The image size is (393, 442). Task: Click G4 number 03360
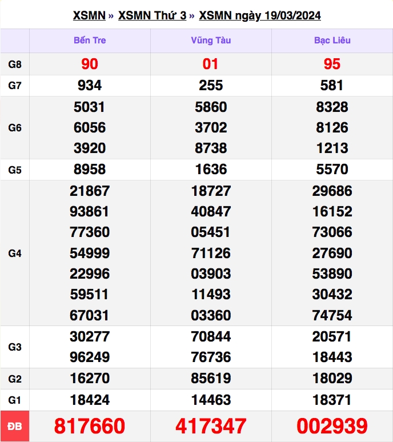tap(211, 315)
